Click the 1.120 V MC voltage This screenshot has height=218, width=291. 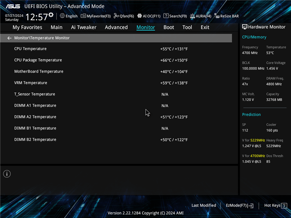point(248,100)
